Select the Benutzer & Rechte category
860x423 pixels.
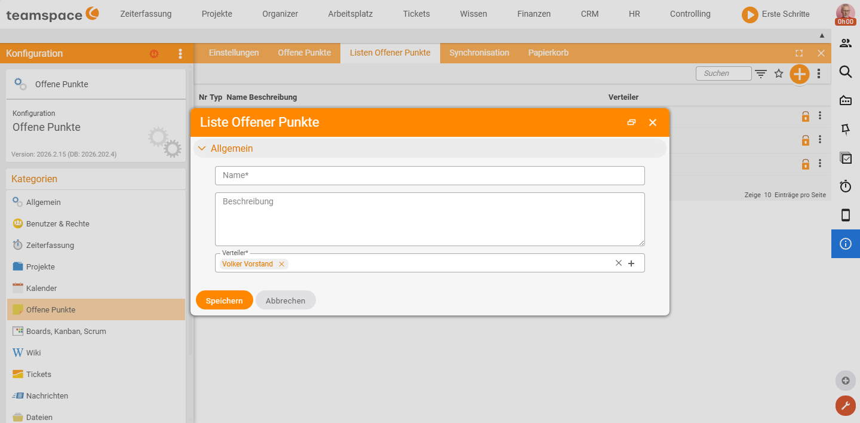pos(96,223)
